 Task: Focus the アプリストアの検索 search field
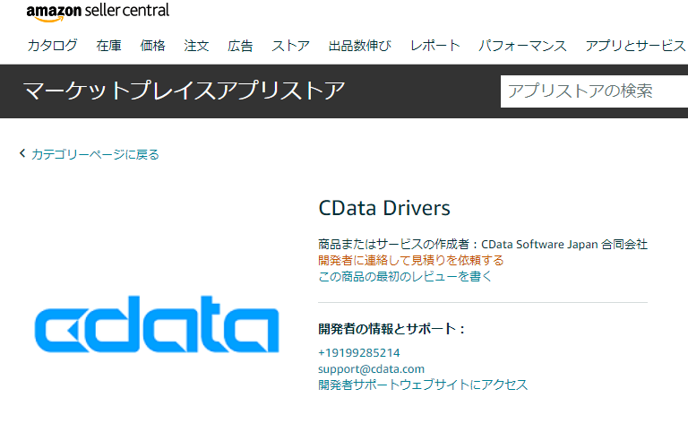594,91
